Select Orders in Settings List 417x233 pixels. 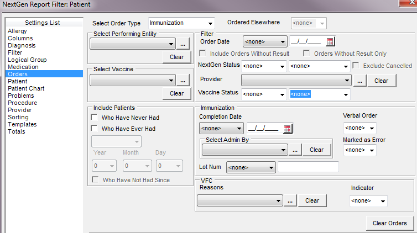pyautogui.click(x=44, y=74)
